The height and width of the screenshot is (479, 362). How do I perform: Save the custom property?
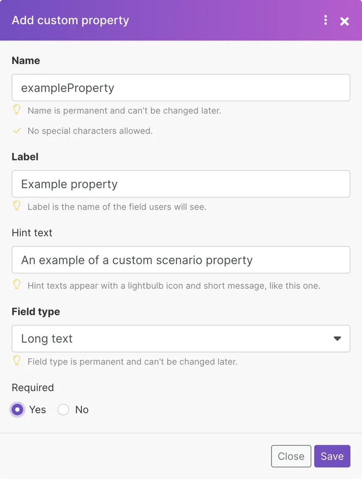332,456
